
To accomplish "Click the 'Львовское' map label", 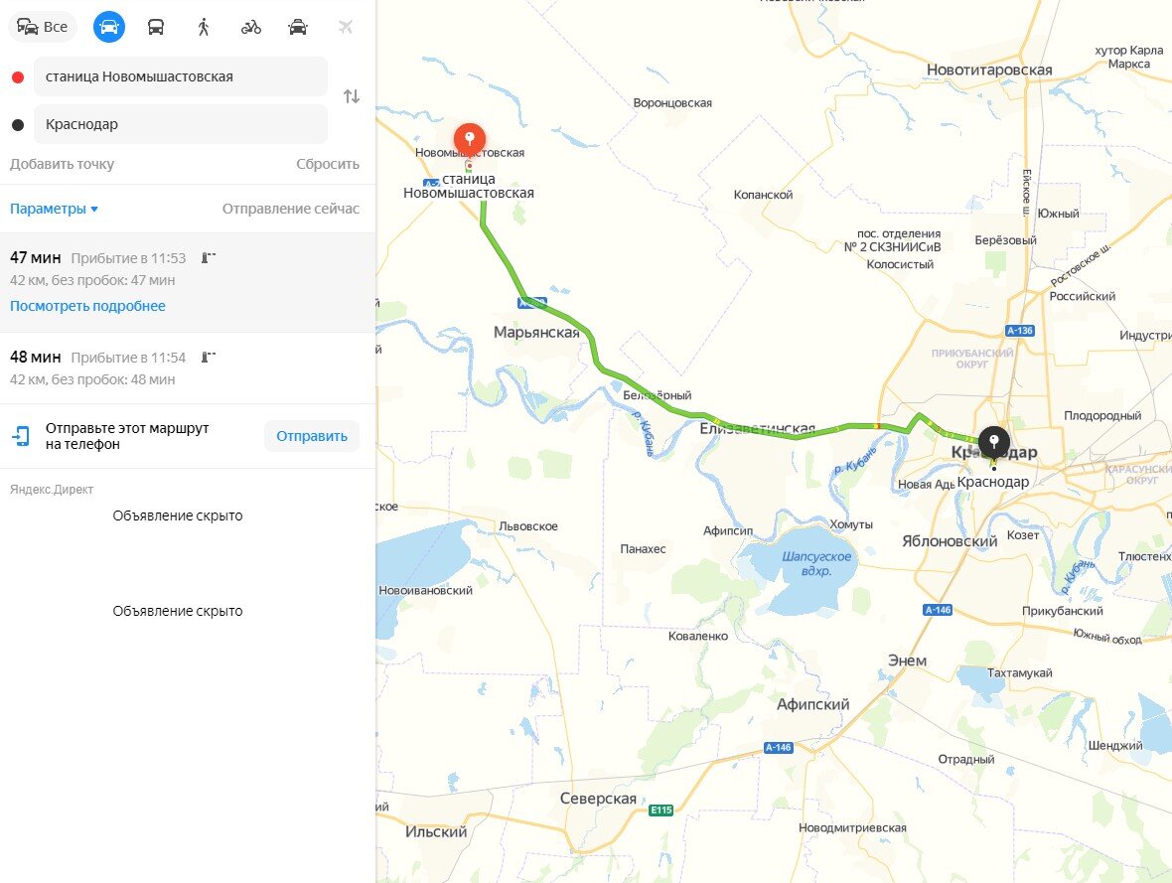I will click(527, 526).
